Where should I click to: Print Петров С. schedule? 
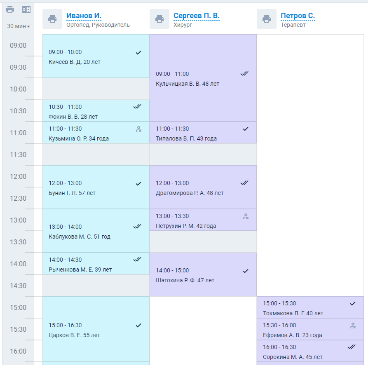267,19
